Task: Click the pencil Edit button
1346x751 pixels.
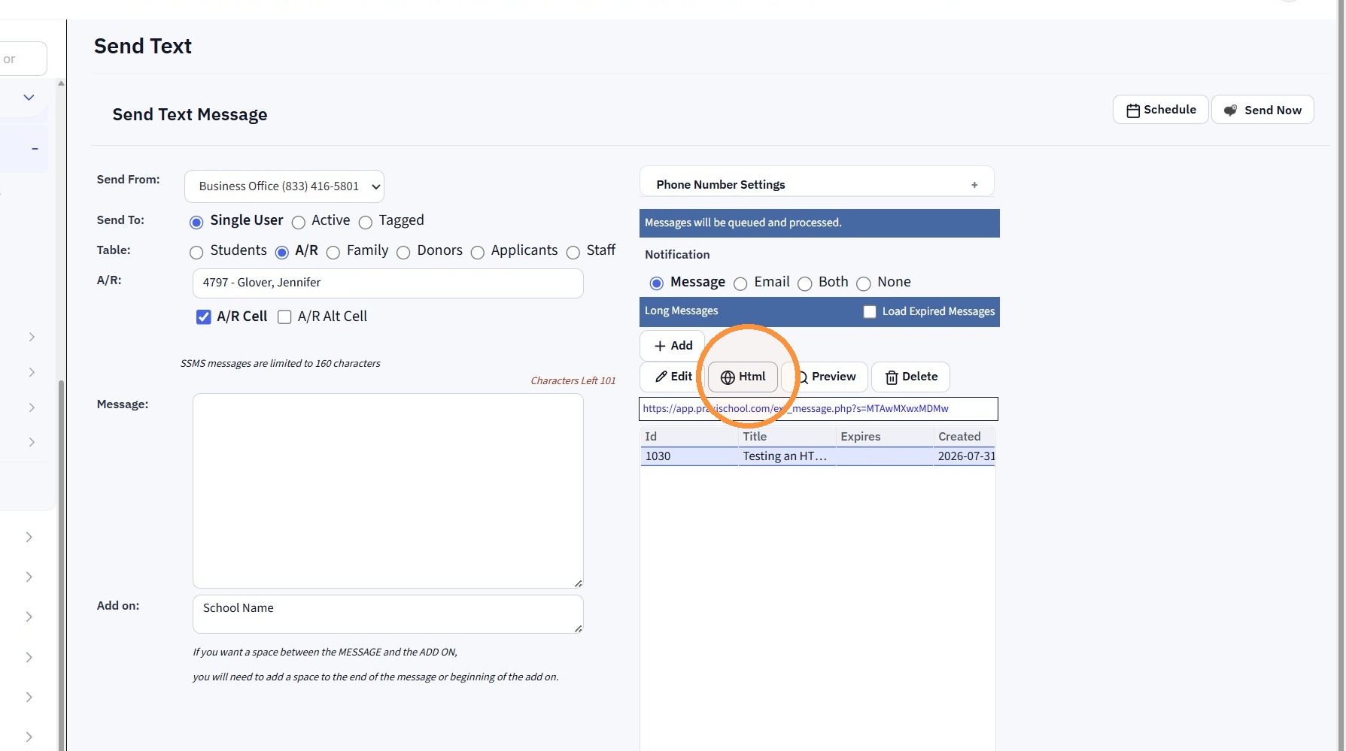Action: coord(673,377)
